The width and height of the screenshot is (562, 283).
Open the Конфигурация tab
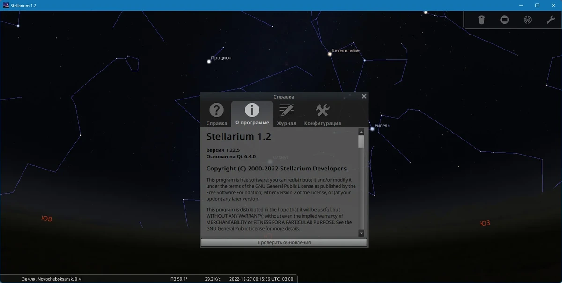[323, 114]
